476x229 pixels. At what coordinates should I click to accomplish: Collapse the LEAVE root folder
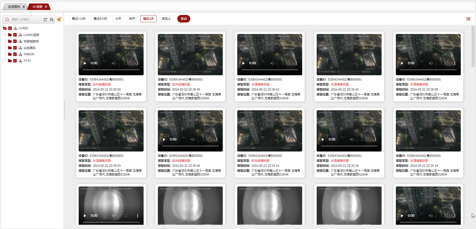coord(5,28)
